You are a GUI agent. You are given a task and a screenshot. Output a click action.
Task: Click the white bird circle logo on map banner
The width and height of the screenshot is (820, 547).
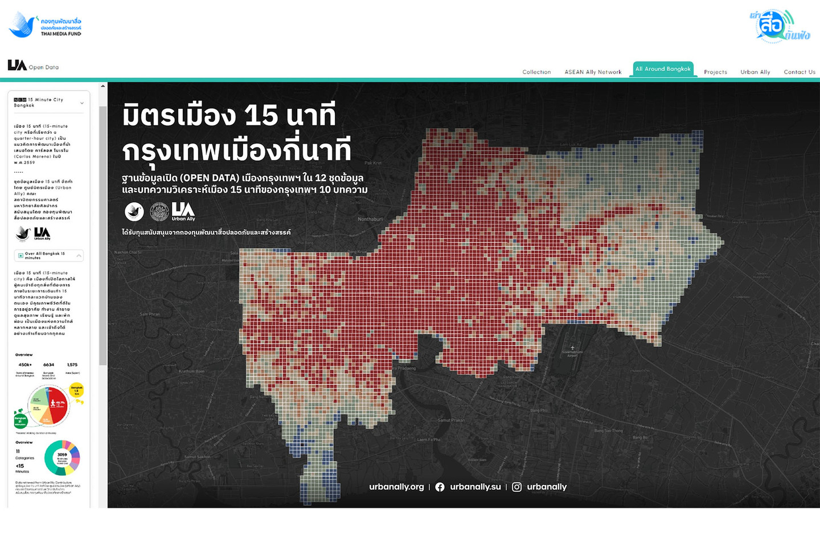tap(134, 211)
